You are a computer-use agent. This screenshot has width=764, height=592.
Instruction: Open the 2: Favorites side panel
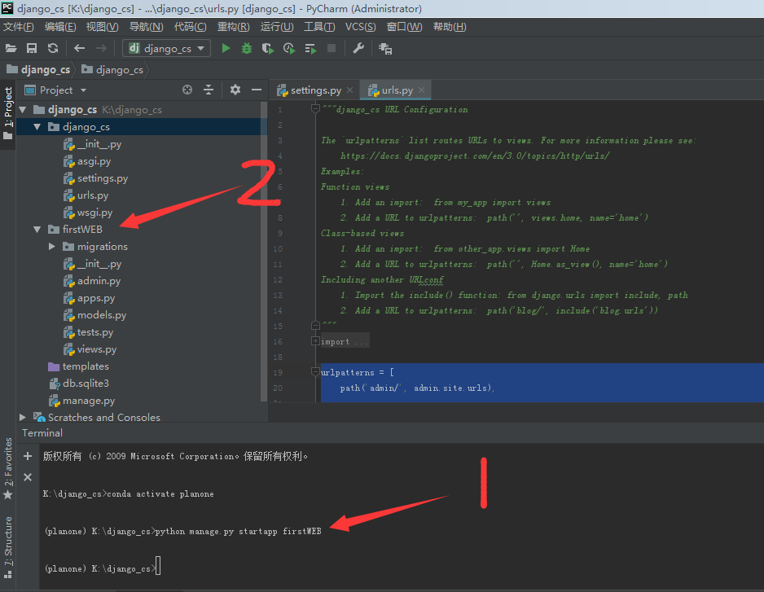(x=8, y=469)
